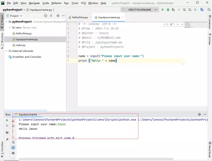
Task: Open hellochina.py in the project tree
Action: click(x=24, y=33)
